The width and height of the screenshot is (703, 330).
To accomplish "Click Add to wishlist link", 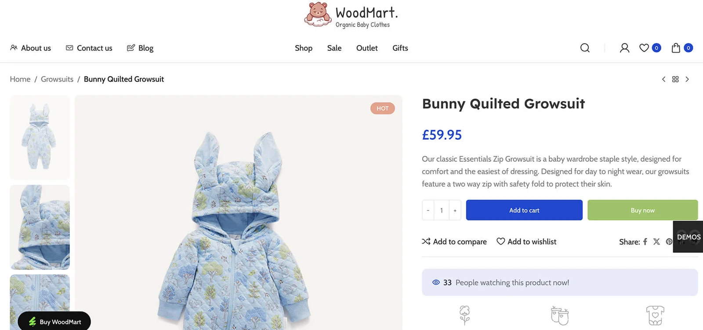I will (x=526, y=241).
